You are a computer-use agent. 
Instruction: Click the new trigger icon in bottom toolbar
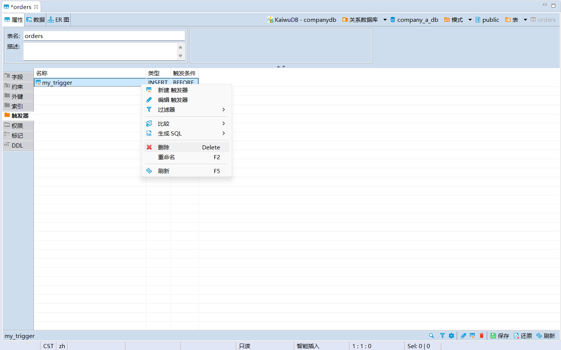coord(473,336)
